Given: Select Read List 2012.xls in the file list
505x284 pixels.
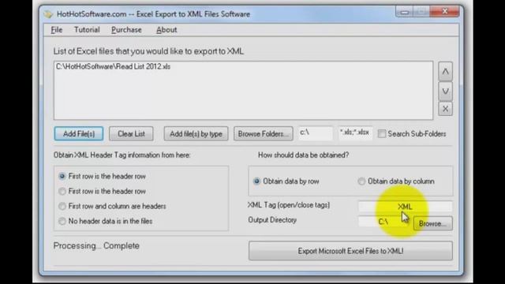Looking at the screenshot, I should [113, 66].
